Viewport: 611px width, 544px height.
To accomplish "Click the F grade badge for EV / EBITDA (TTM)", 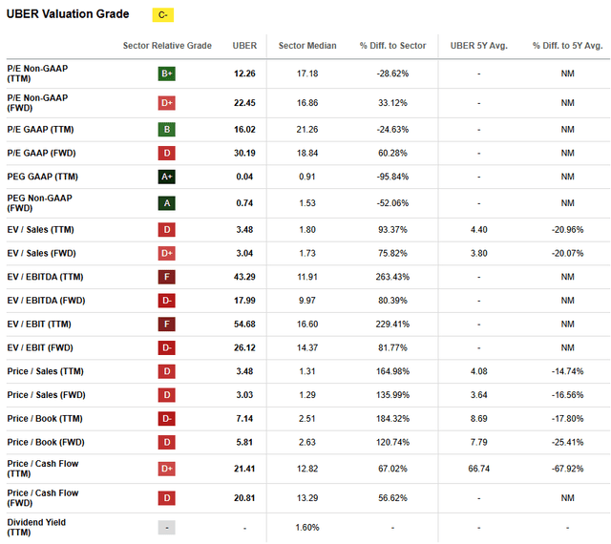I will [167, 277].
